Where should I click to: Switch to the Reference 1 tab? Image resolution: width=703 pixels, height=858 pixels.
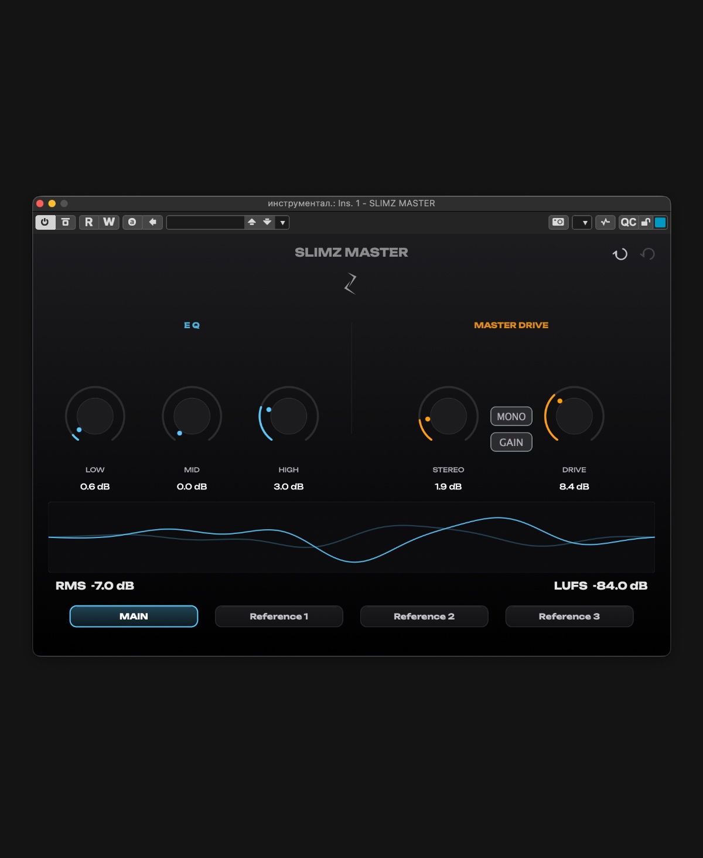click(279, 617)
